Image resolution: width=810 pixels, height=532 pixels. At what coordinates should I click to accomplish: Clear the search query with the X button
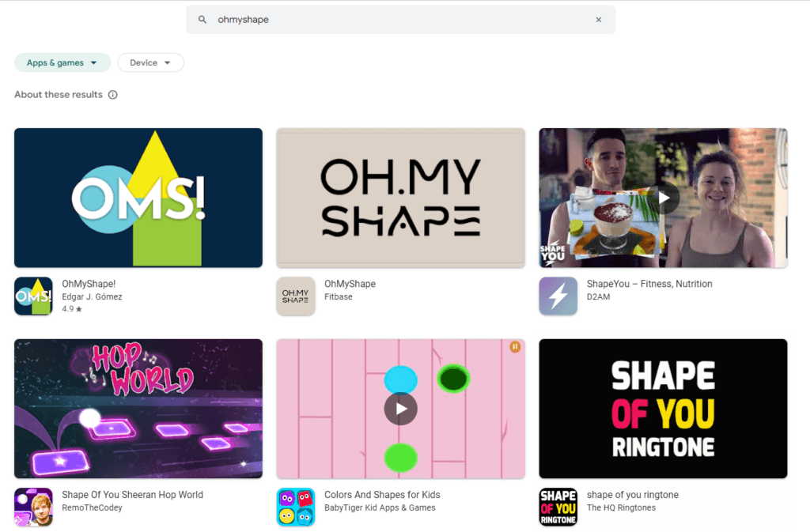[x=599, y=20]
